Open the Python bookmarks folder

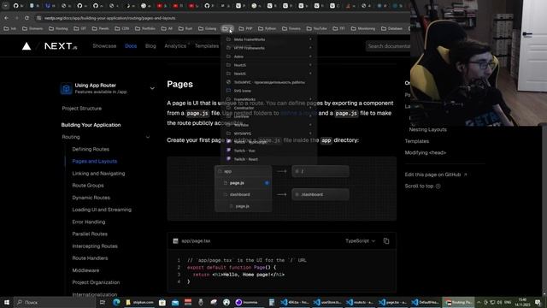click(268, 28)
